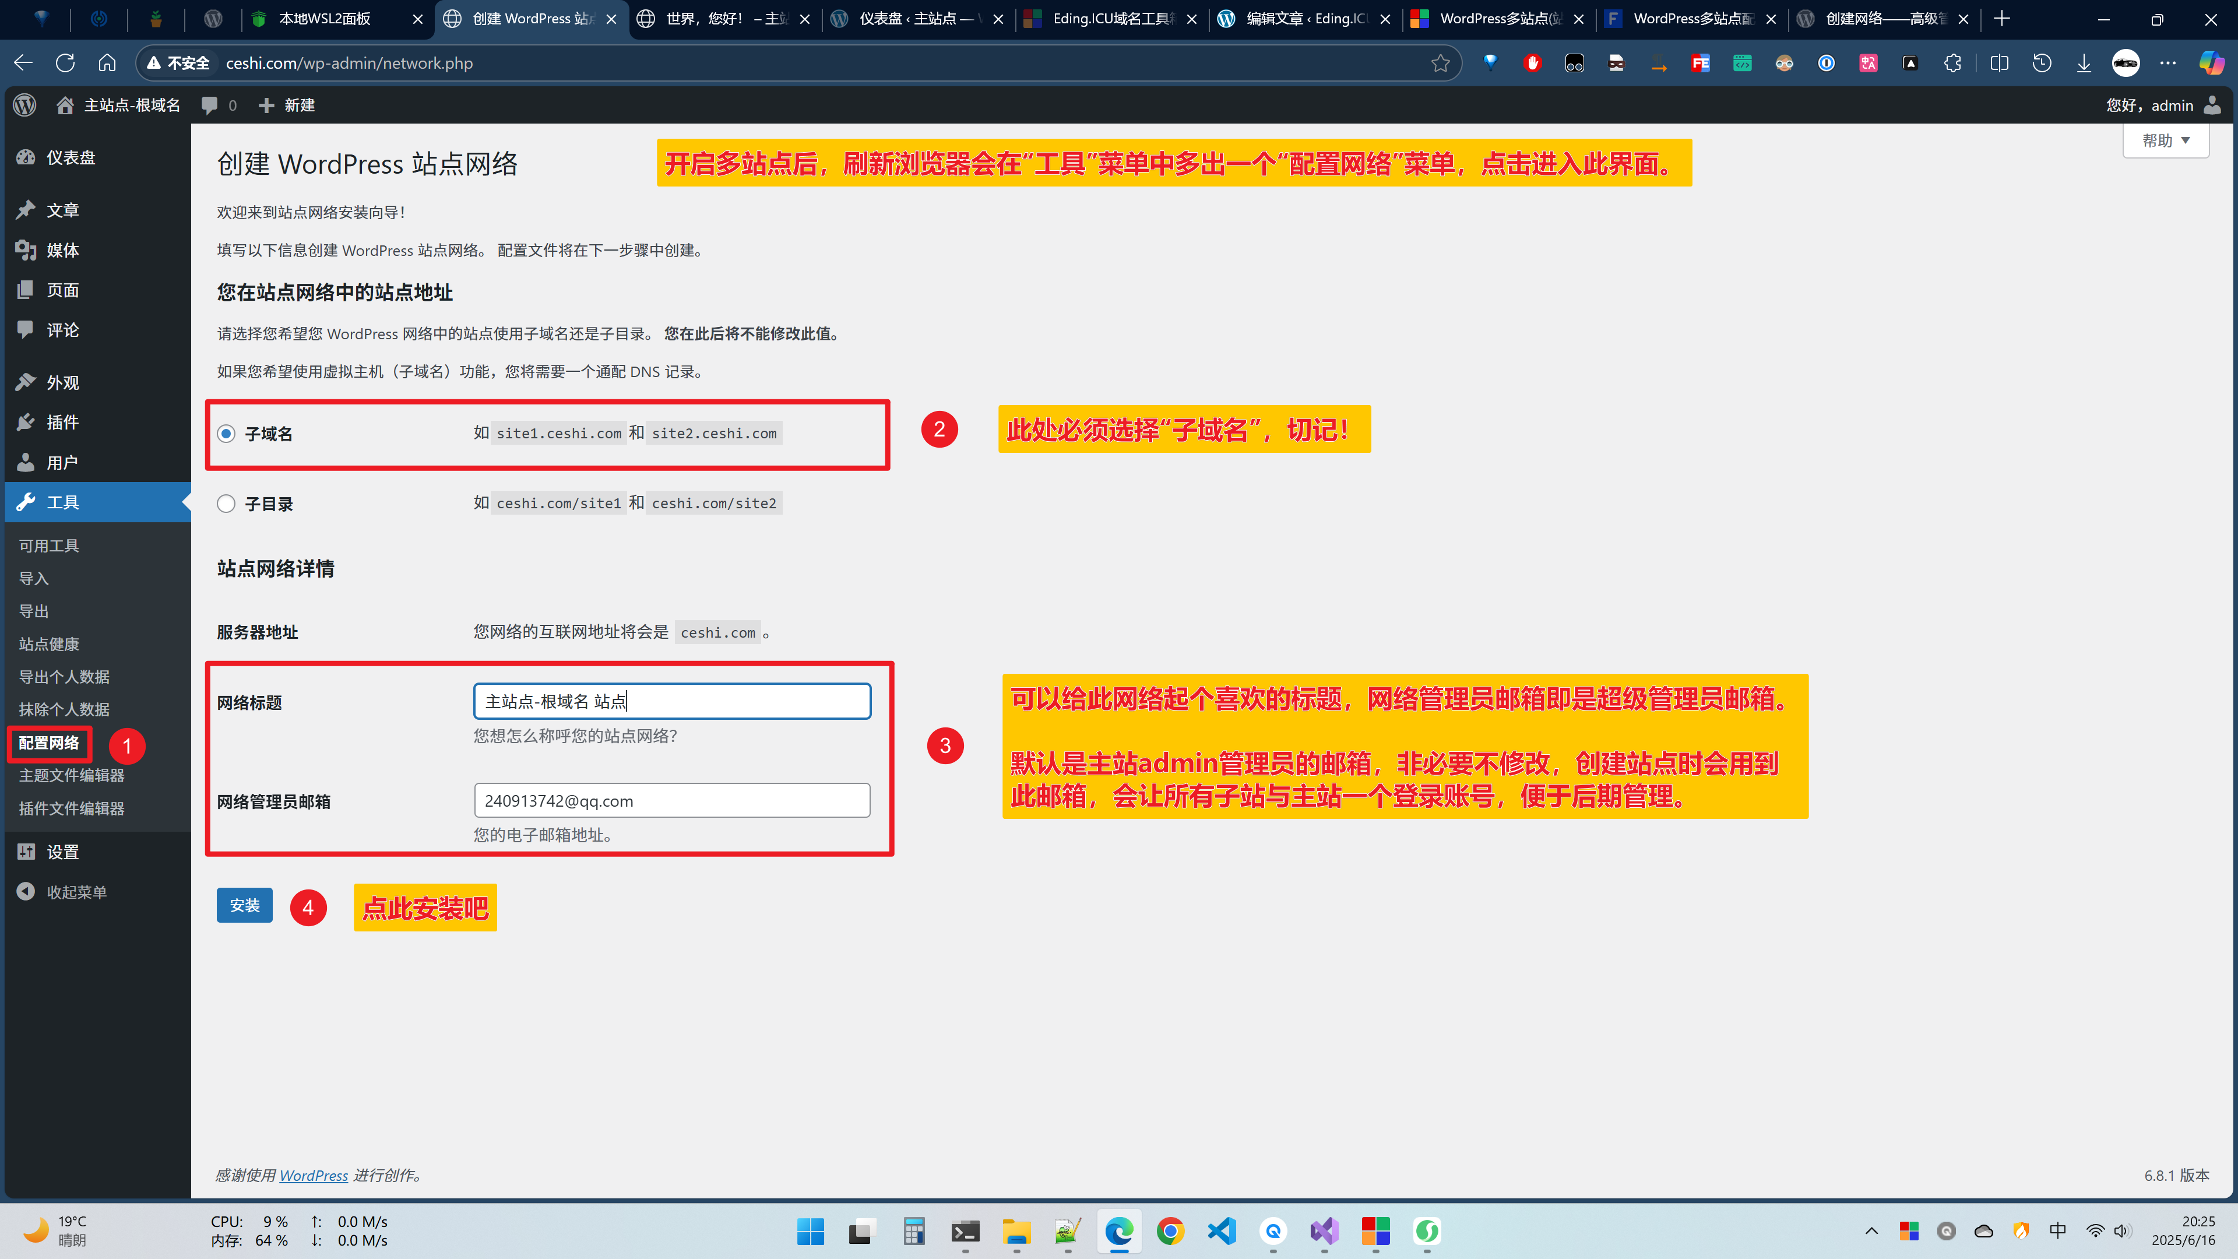Close the 创建 WordPress 站点 tab
This screenshot has width=2238, height=1259.
[611, 19]
